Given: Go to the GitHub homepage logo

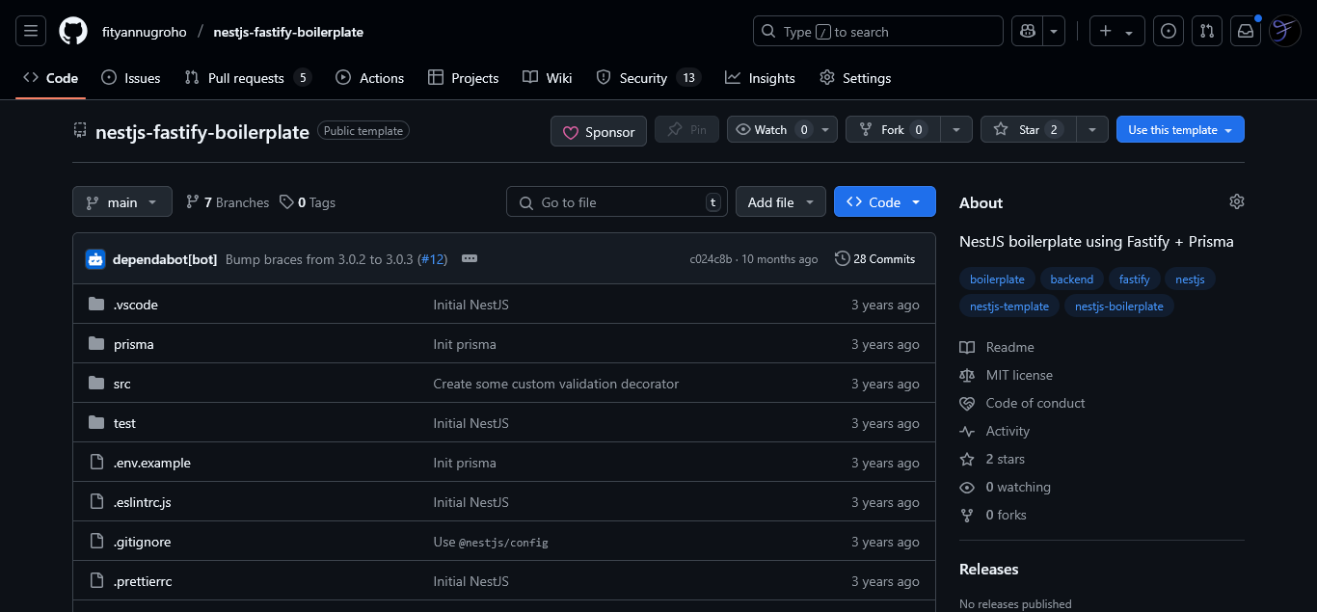Looking at the screenshot, I should (73, 31).
